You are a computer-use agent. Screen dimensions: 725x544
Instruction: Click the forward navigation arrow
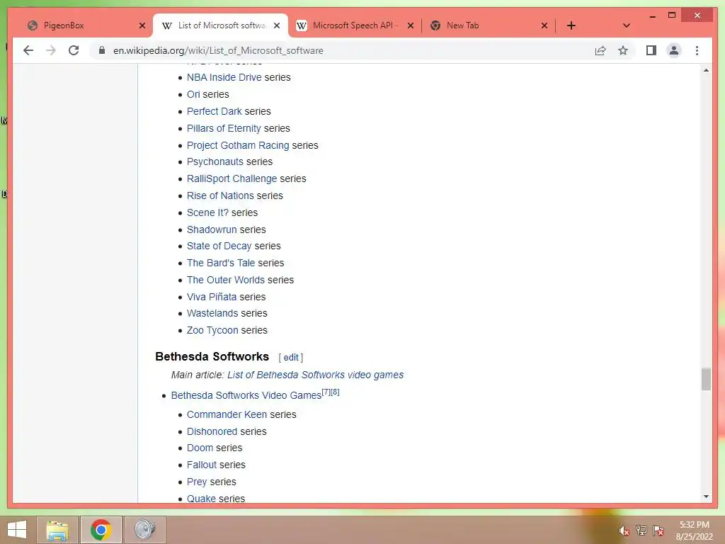tap(51, 50)
